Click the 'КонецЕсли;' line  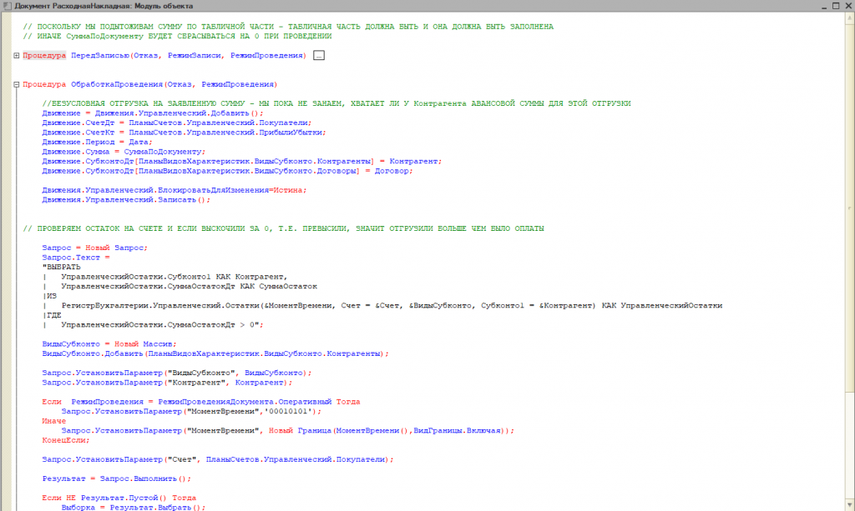tap(66, 440)
